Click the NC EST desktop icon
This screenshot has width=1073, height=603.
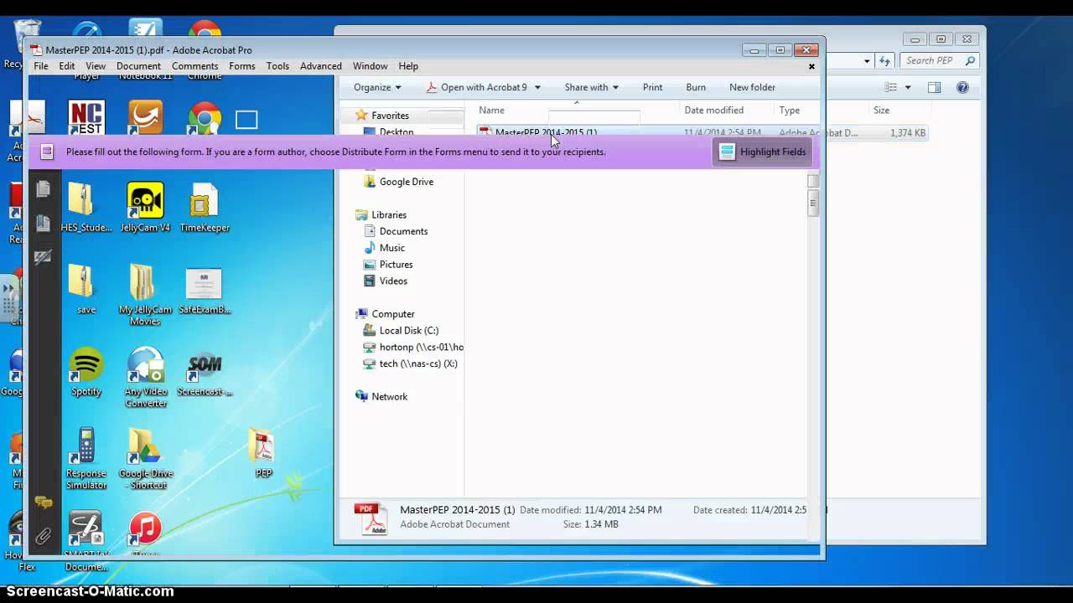(86, 118)
